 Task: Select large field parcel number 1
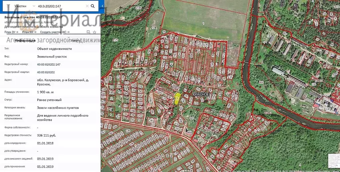[203, 23]
